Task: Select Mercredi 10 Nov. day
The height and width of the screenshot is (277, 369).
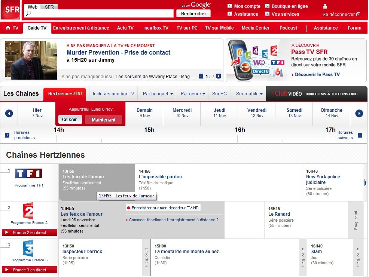Action: point(182,113)
